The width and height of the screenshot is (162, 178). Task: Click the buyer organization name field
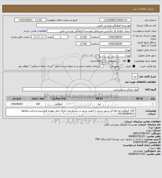(x=83, y=25)
